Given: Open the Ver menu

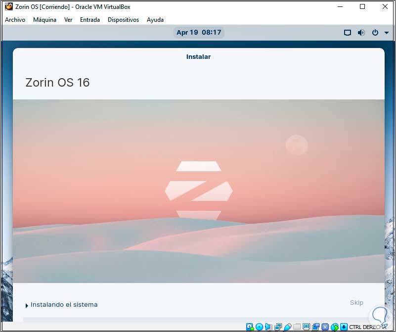Looking at the screenshot, I should pyautogui.click(x=68, y=20).
